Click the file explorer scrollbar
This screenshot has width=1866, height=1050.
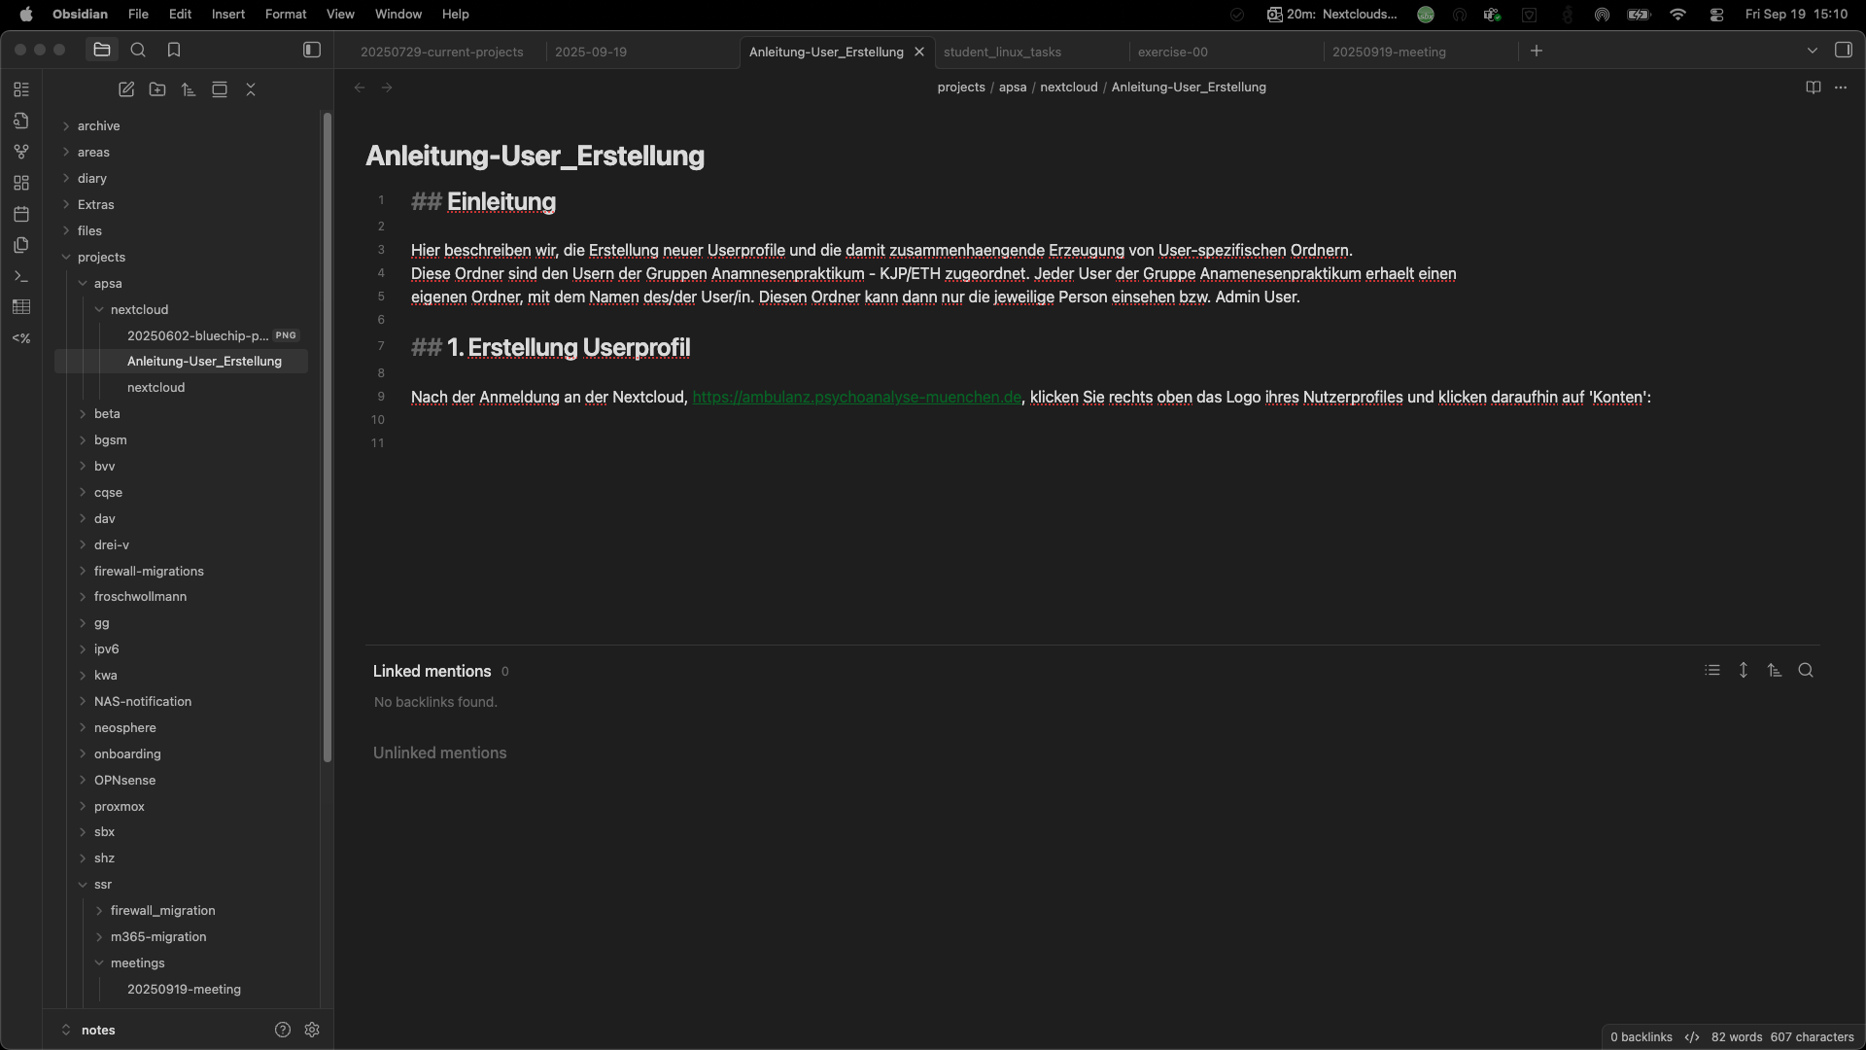[328, 437]
